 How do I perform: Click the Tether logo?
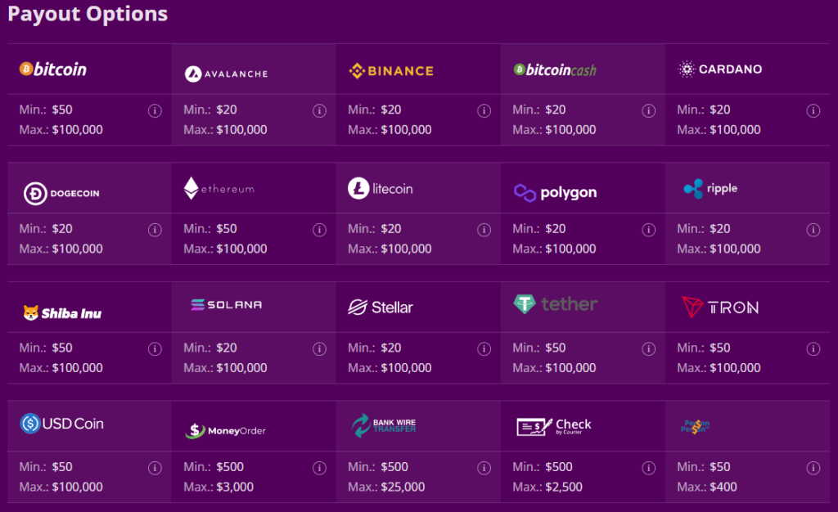(x=556, y=303)
